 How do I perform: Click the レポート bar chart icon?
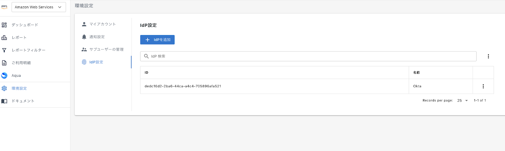(x=4, y=38)
